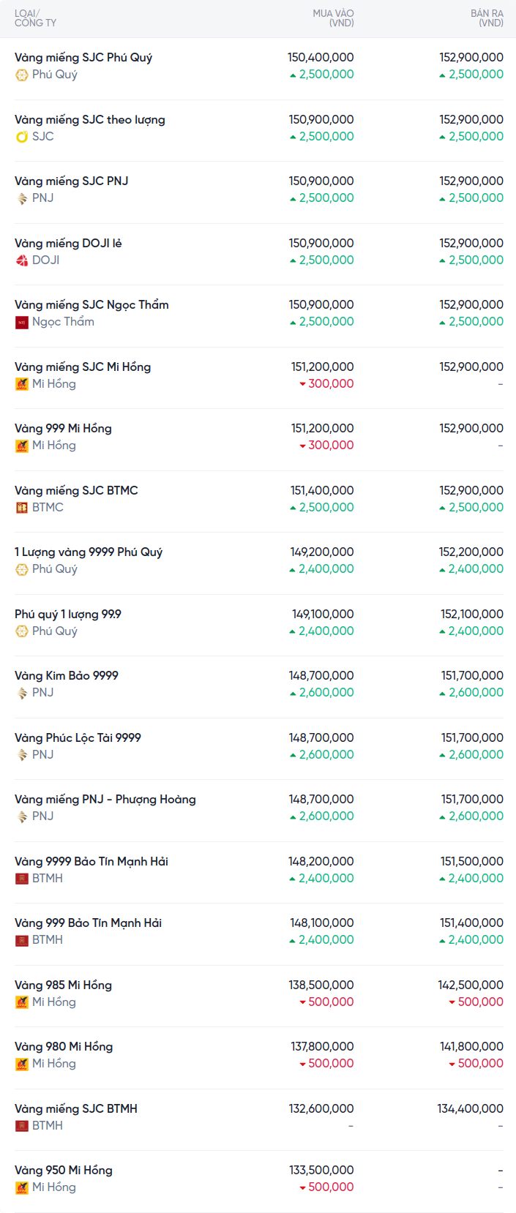Image resolution: width=516 pixels, height=1213 pixels.
Task: Click the PNJ logo under Vàng Kim Bảo 9999
Action: pyautogui.click(x=22, y=693)
